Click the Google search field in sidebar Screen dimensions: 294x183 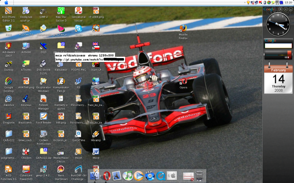point(278,45)
